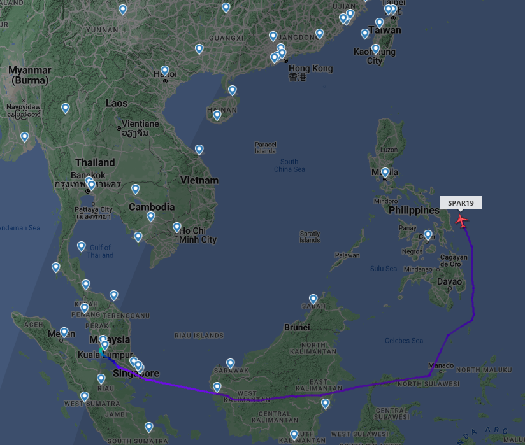Click the red SPAR19 aircraft icon
Screen dimensions: 525x445
click(x=461, y=221)
